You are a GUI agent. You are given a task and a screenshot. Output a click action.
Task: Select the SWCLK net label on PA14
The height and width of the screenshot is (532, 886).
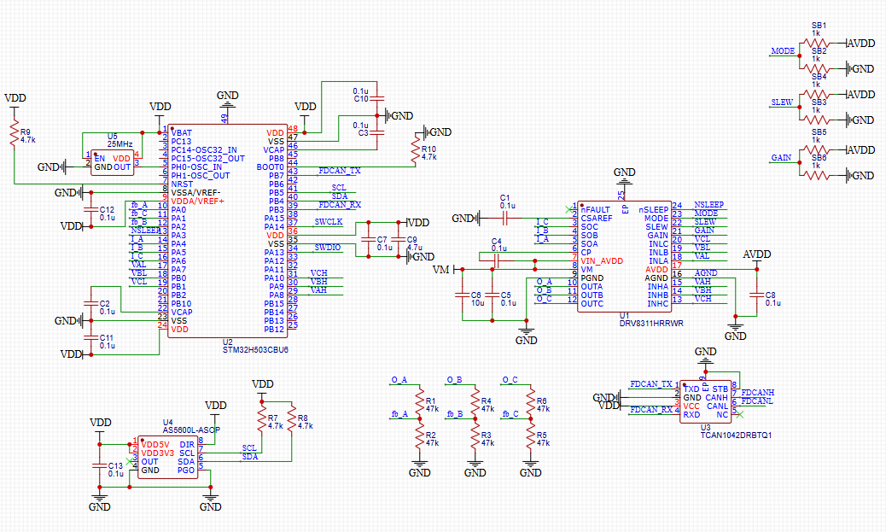click(328, 222)
